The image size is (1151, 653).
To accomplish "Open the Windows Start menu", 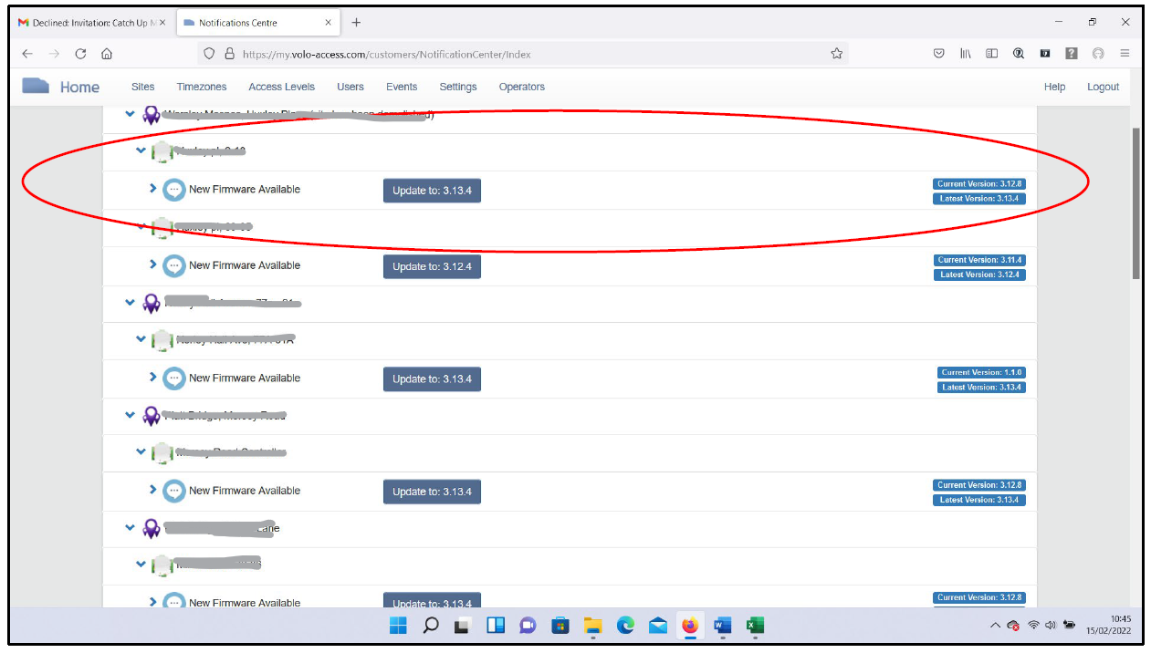I will point(398,626).
